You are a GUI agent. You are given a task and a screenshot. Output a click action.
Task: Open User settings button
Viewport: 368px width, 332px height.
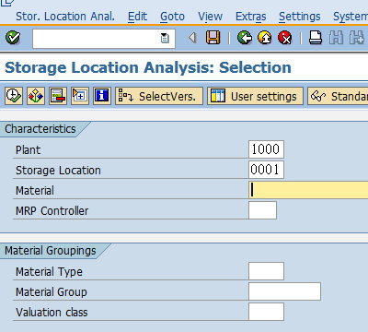click(x=255, y=96)
